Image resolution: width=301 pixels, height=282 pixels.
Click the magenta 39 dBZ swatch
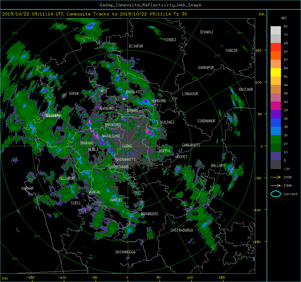pos(276,106)
